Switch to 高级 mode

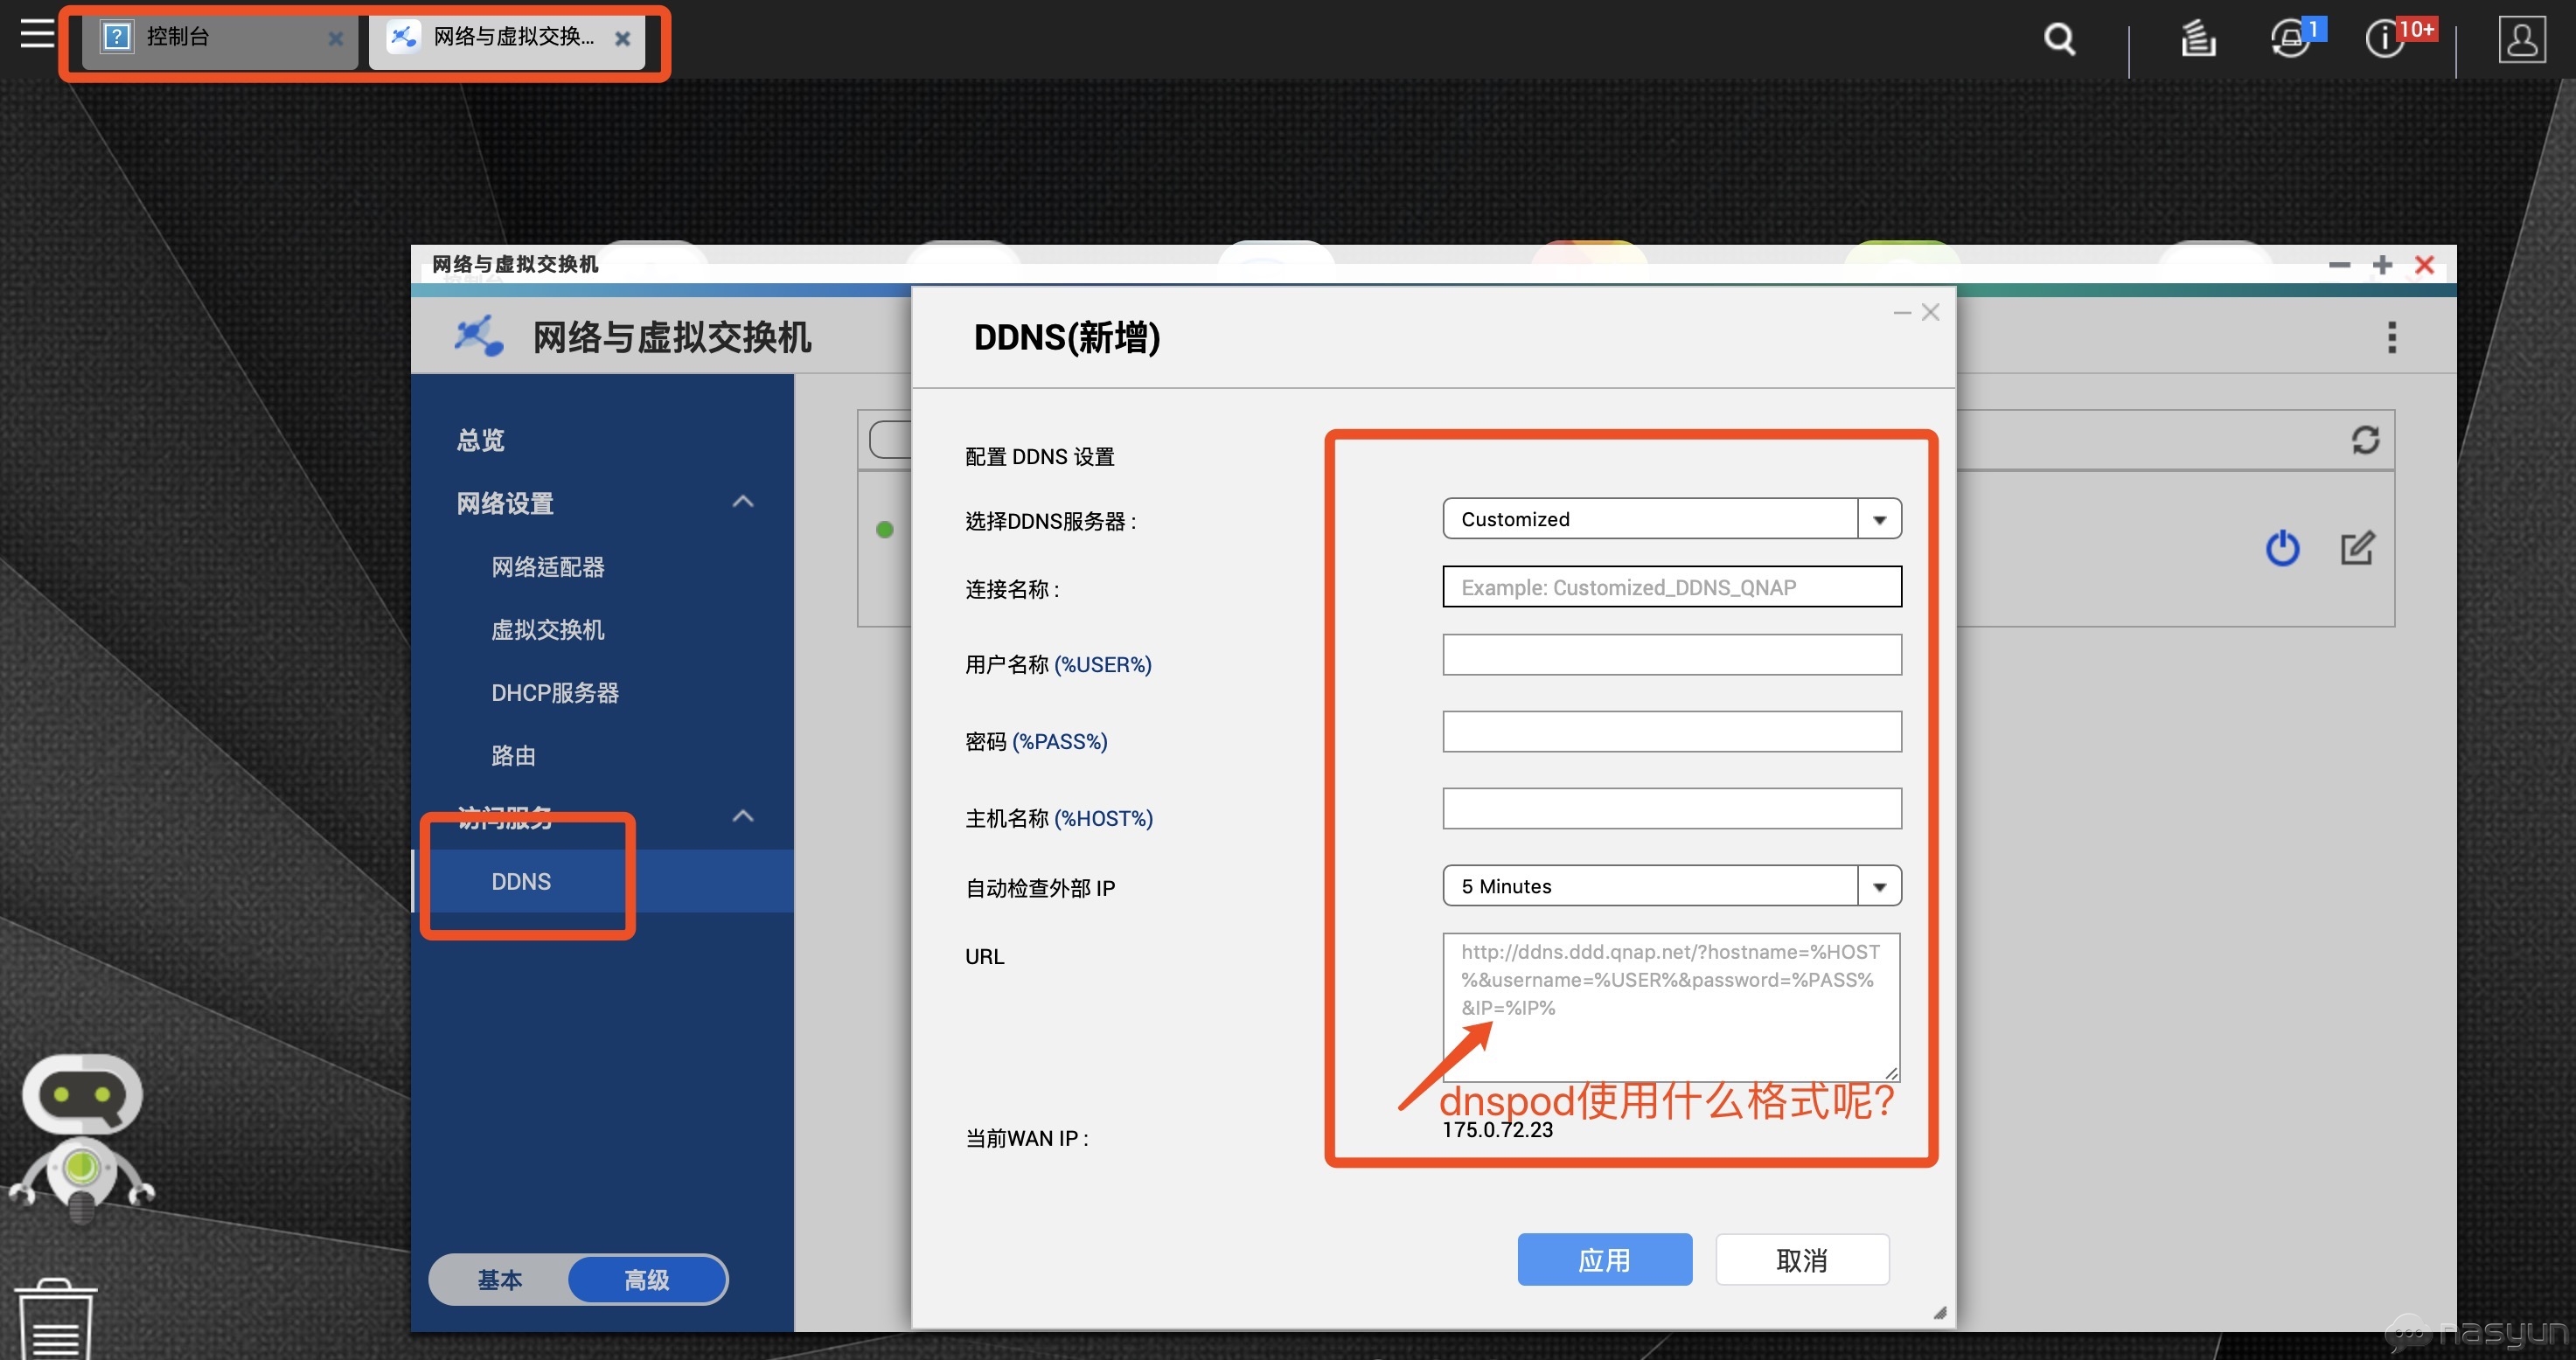click(x=646, y=1279)
